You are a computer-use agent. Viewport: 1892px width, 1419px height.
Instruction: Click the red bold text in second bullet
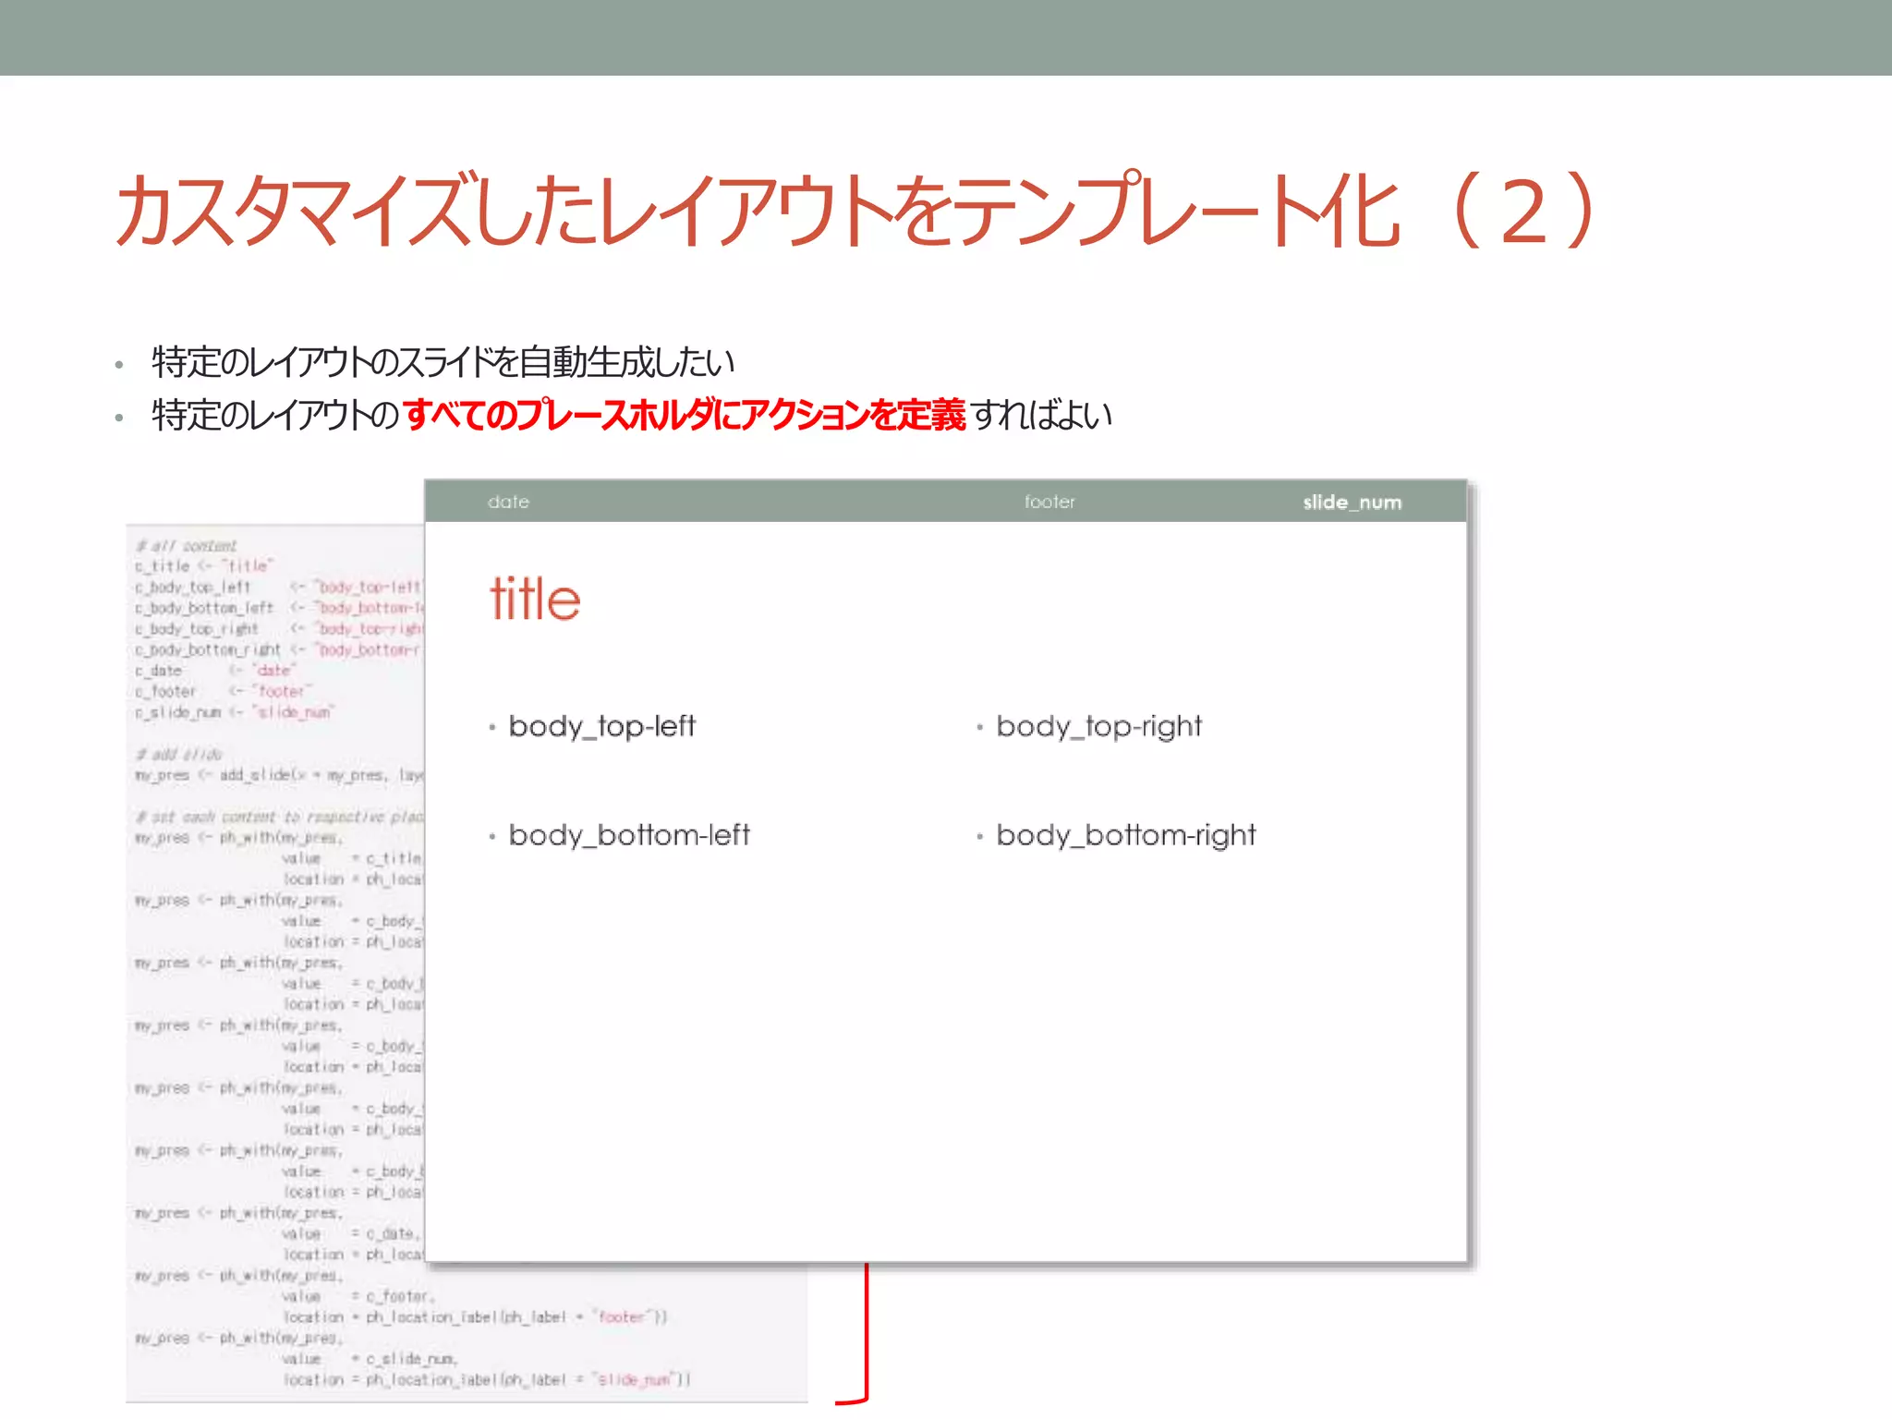(x=684, y=416)
